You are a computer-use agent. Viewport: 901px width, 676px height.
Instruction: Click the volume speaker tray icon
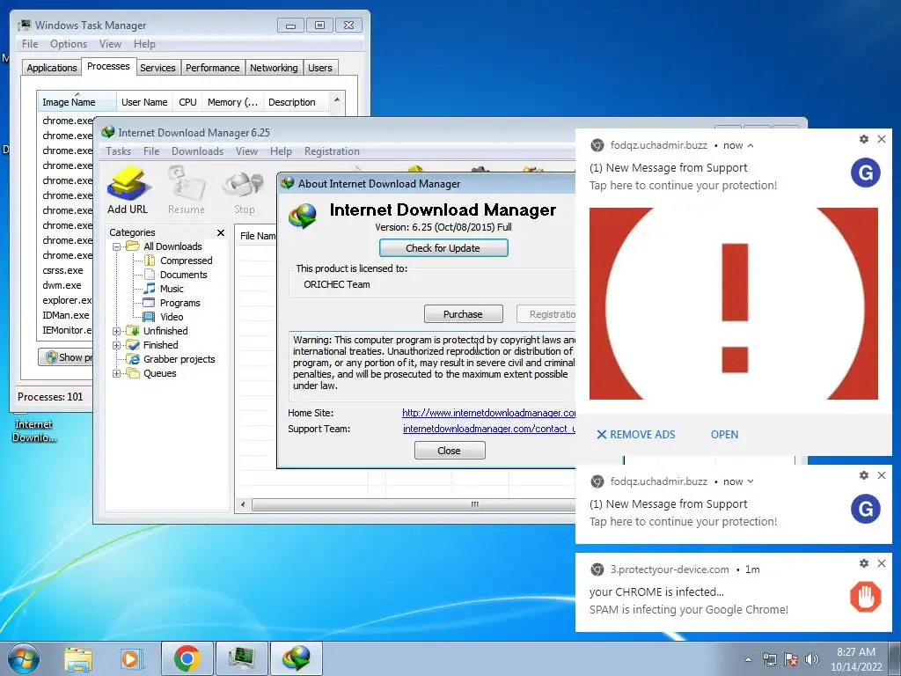coord(812,659)
